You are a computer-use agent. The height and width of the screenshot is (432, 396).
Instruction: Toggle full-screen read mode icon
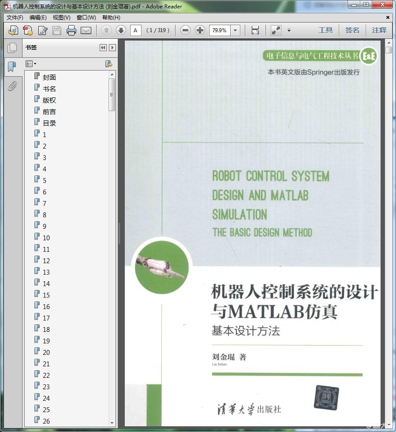pyautogui.click(x=276, y=30)
